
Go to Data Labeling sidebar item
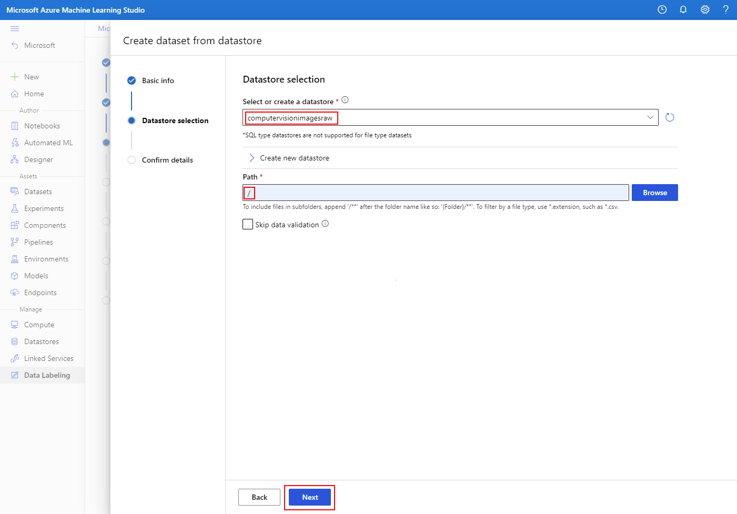tap(47, 375)
